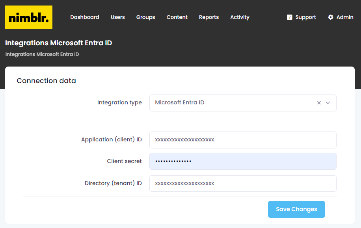Expand the Integration type dropdown chevron
Screen dimensions: 361x228
328,103
